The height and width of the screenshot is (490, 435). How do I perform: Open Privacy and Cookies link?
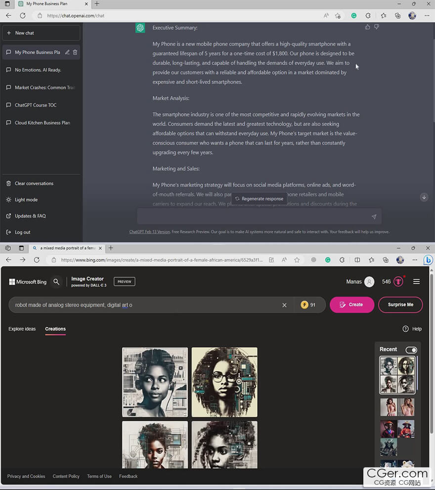click(x=26, y=476)
